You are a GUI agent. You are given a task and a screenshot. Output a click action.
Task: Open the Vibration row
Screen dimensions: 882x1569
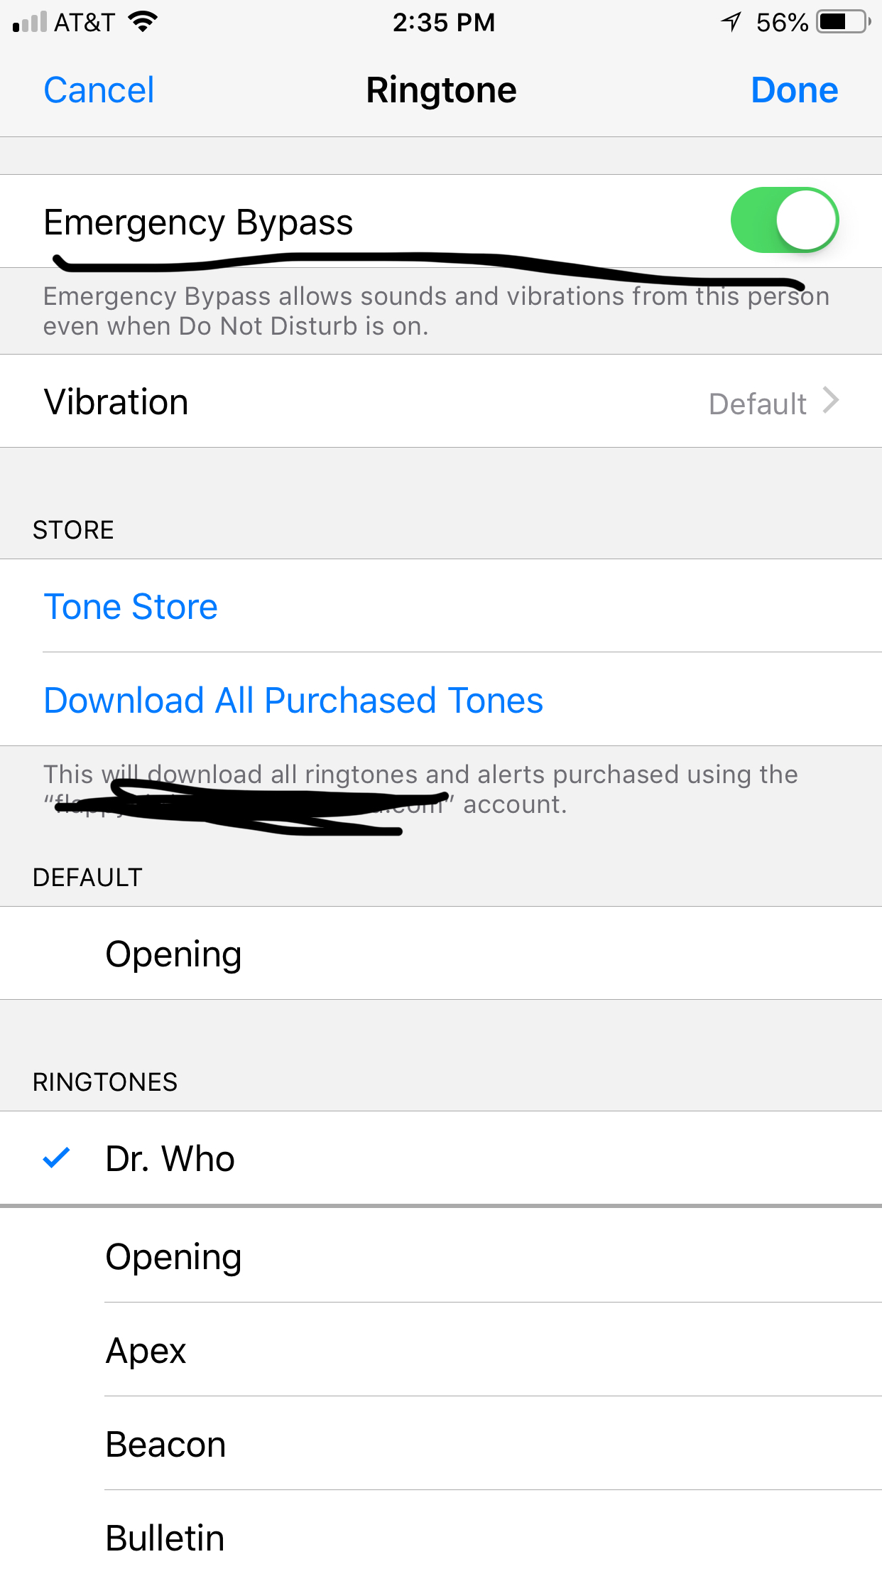[116, 401]
